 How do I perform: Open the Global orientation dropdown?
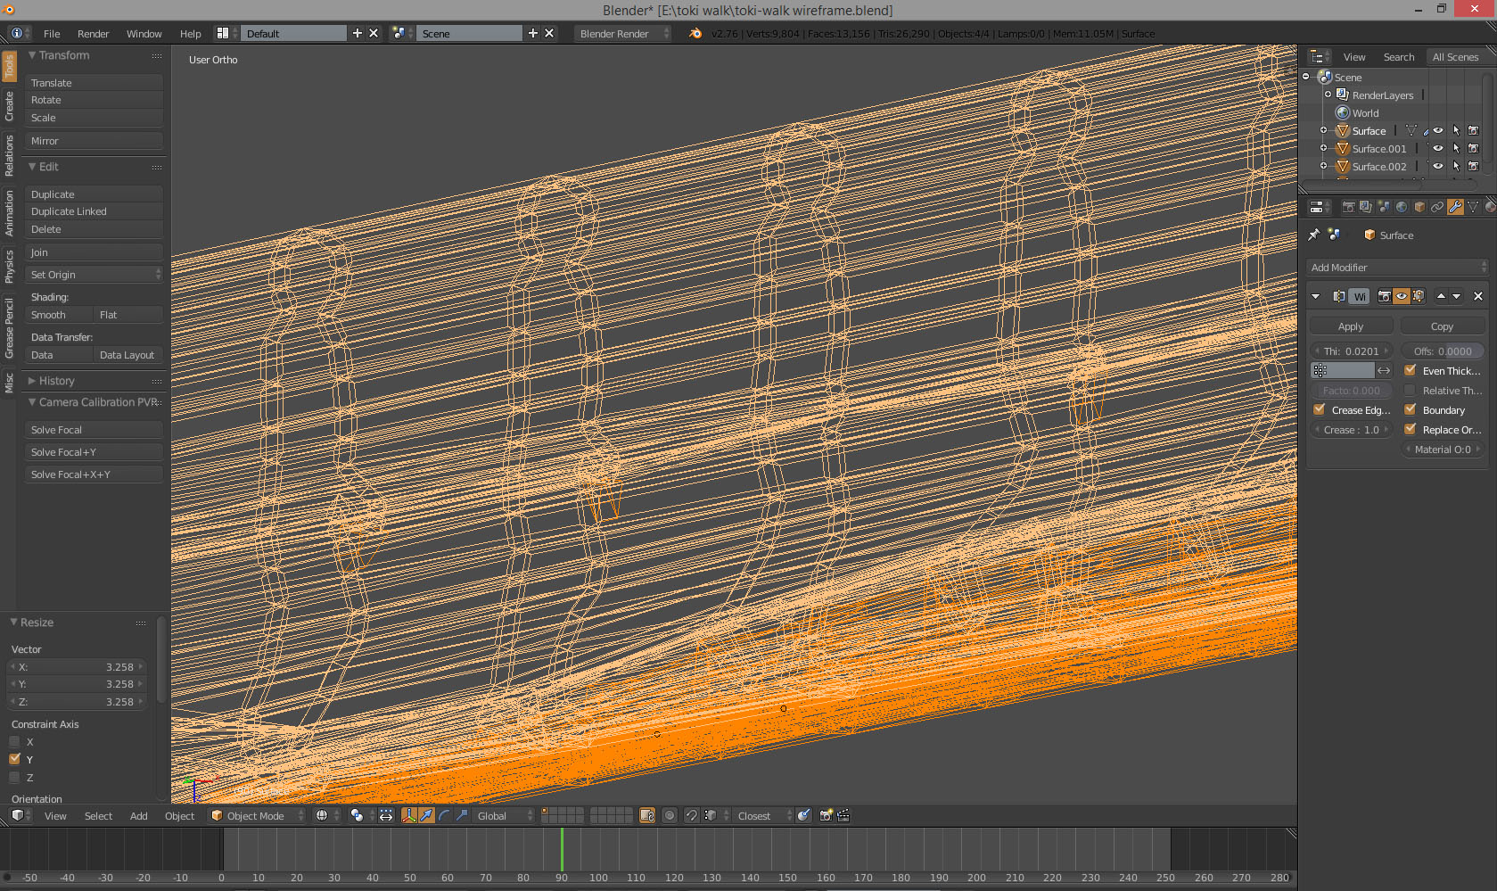504,815
